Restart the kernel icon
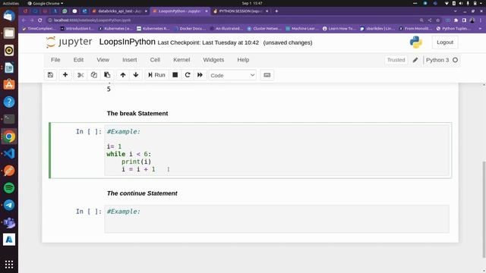Image resolution: width=486 pixels, height=273 pixels. (188, 75)
